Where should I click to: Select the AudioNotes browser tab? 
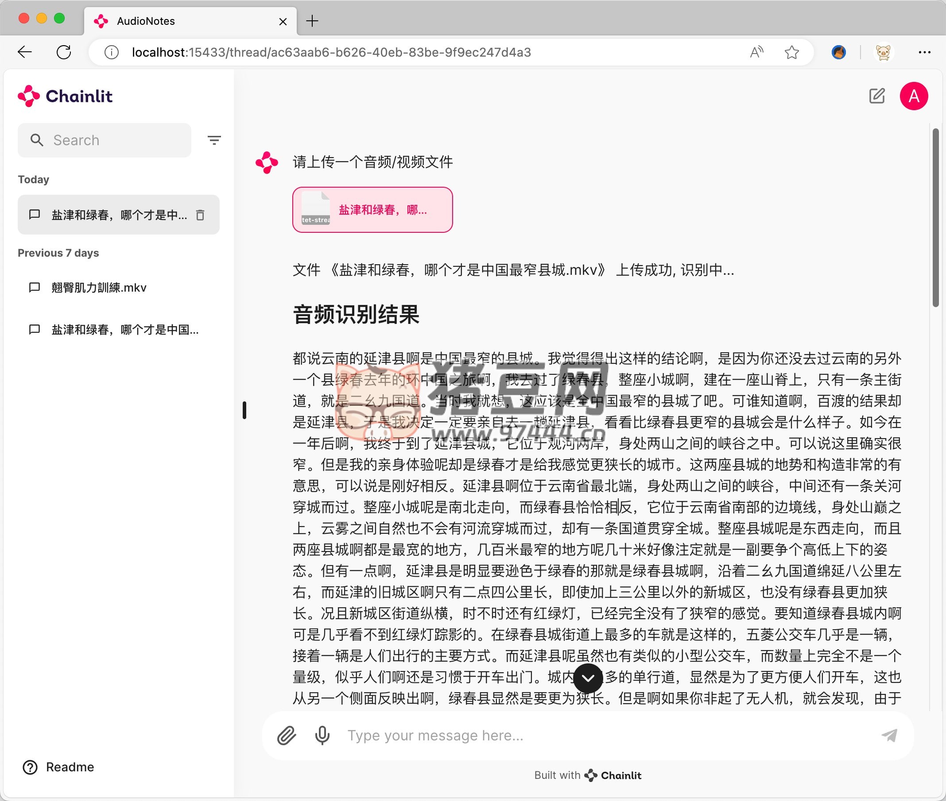(182, 21)
